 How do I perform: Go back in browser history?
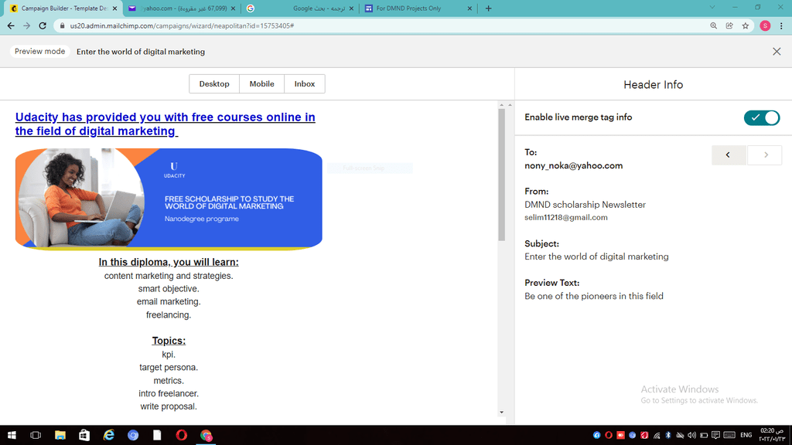click(11, 25)
